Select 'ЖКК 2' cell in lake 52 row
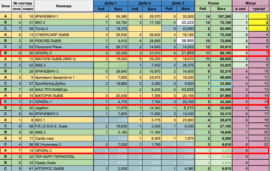 (x=64, y=65)
